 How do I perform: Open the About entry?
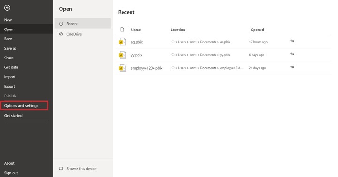(9, 163)
